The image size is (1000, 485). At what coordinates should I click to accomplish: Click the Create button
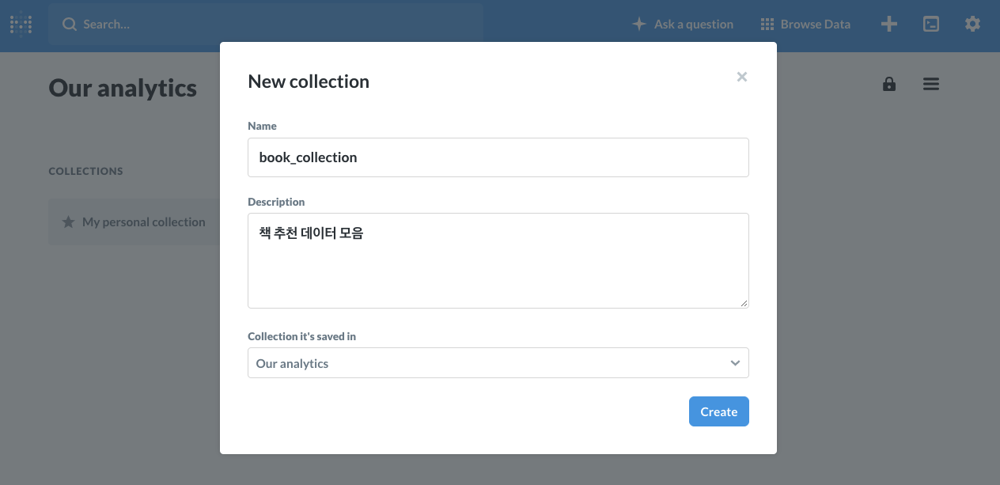719,411
